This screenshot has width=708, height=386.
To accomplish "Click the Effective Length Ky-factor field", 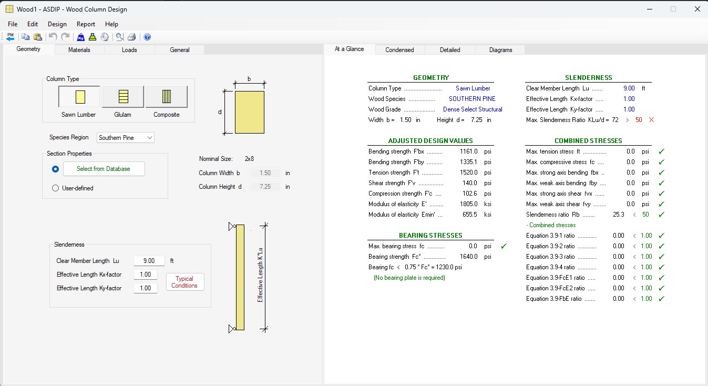I will click(x=146, y=288).
